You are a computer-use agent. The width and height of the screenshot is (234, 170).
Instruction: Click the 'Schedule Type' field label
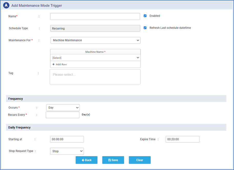(x=18, y=28)
